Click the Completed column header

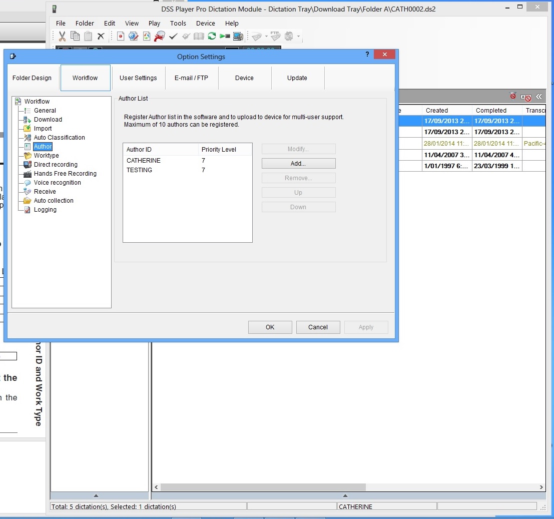(x=497, y=110)
